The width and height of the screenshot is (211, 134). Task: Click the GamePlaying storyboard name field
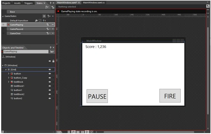point(26,51)
